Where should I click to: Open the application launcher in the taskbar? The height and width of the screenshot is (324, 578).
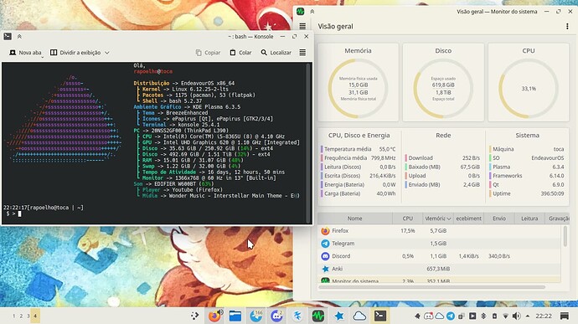pyautogui.click(x=194, y=316)
